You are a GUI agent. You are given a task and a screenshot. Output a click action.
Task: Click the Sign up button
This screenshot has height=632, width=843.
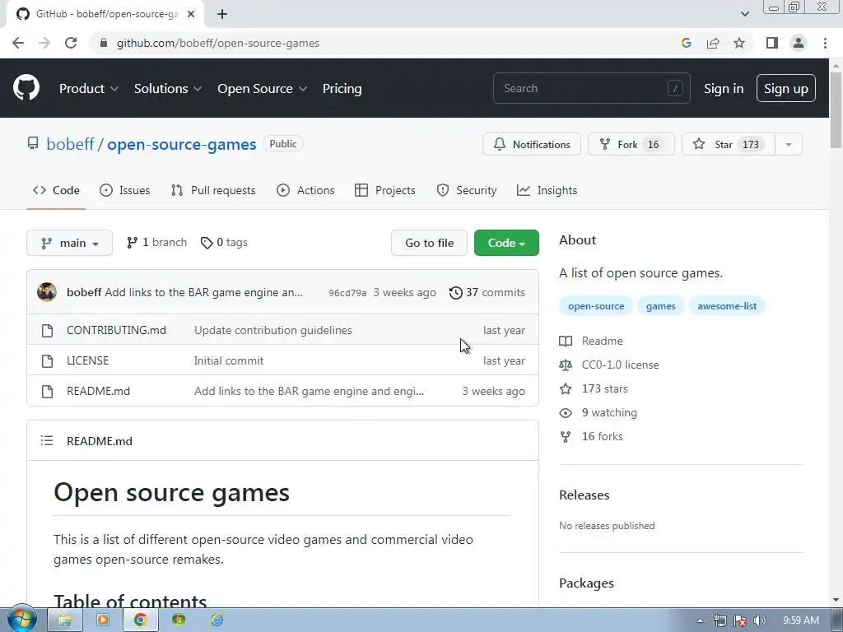785,88
